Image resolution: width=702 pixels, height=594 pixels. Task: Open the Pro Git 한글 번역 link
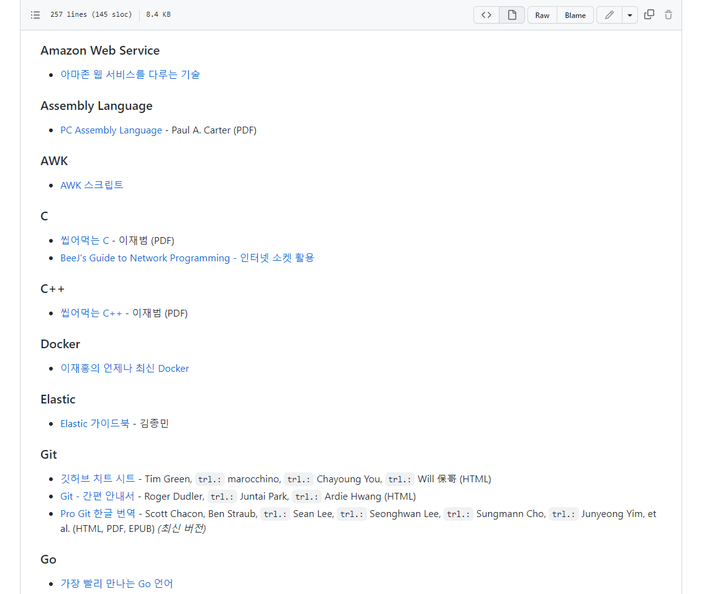[98, 514]
